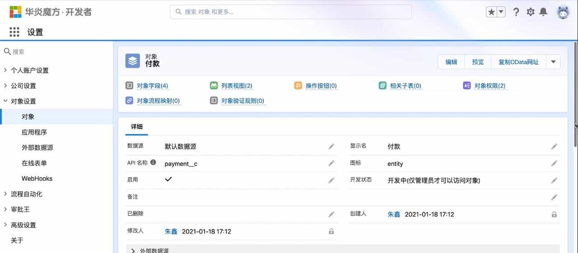Image resolution: width=578 pixels, height=253 pixels.
Task: Open the app launcher grid icon
Action: click(x=14, y=32)
